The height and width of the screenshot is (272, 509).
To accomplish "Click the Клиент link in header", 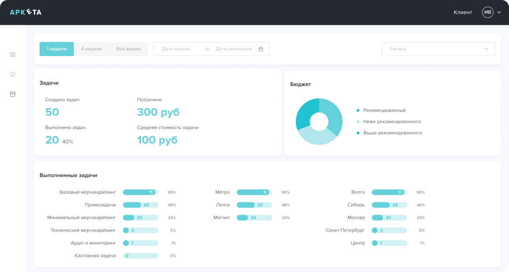I will pos(462,12).
